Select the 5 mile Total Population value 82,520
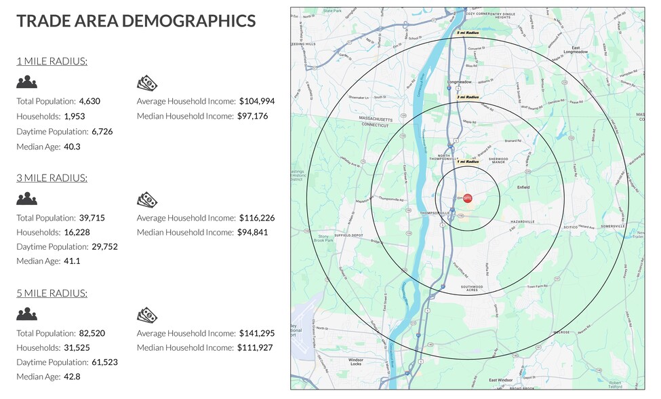661x399 pixels. 92,333
